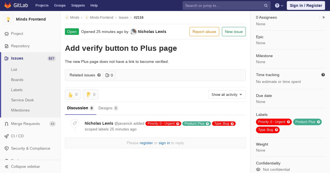Click the register link to reply
This screenshot has height=173, width=330.
(x=146, y=143)
